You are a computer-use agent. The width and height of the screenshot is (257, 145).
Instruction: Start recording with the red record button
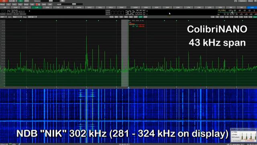tap(38, 4)
